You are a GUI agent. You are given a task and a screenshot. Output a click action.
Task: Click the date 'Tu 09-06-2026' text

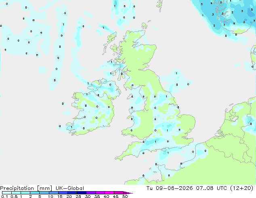pos(170,188)
